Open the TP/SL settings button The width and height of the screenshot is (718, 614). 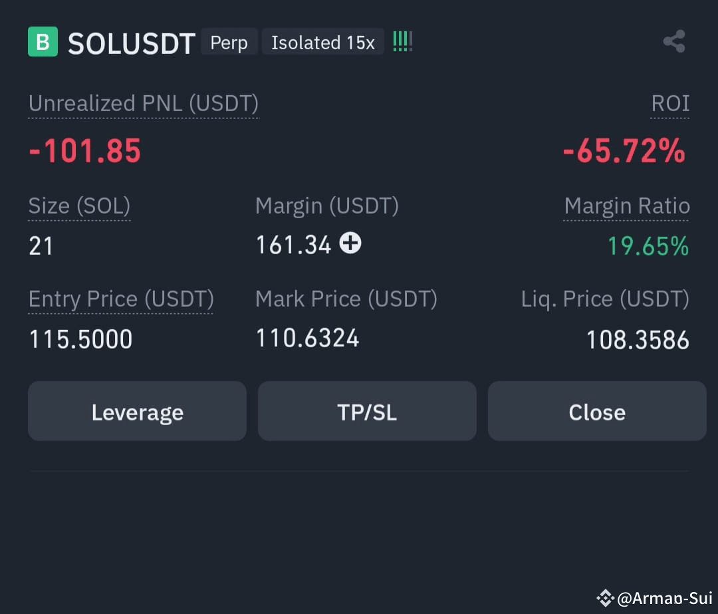click(x=367, y=411)
